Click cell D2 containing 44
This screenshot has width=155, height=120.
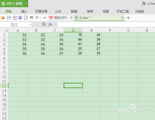[73, 39]
